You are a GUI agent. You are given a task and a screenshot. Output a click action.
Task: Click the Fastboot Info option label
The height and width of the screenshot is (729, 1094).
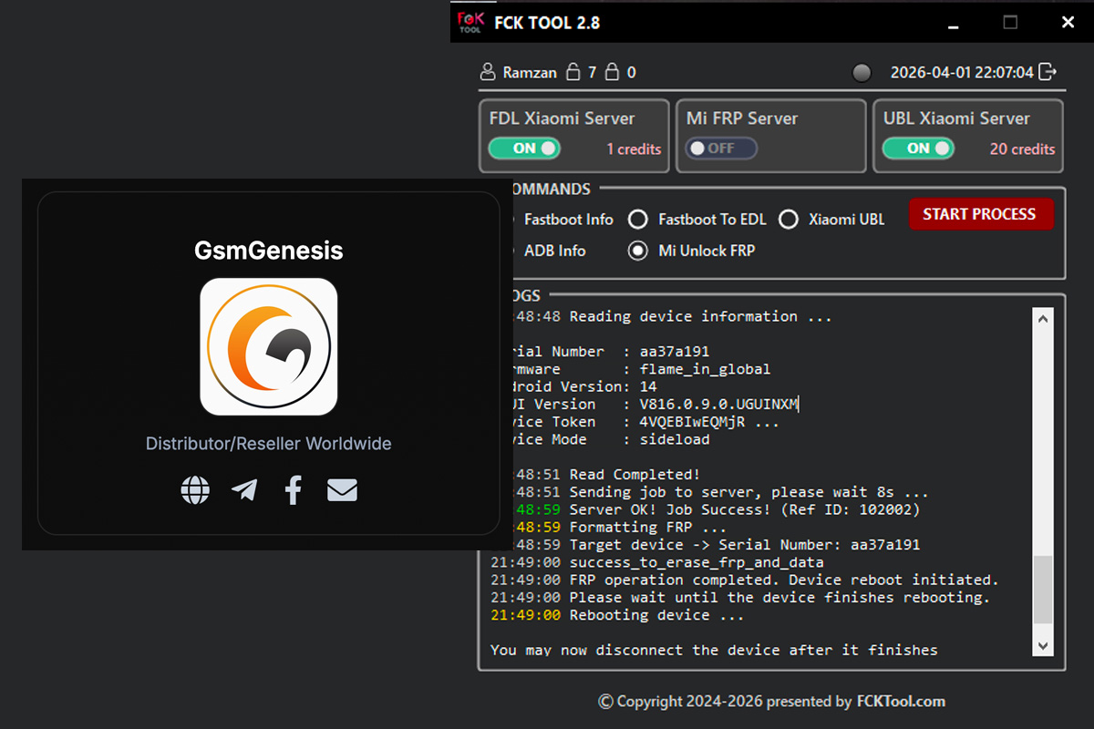click(569, 220)
